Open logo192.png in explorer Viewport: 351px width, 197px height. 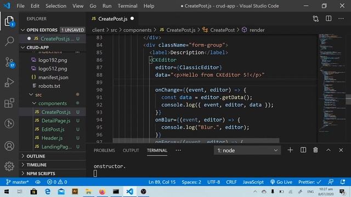point(53,60)
